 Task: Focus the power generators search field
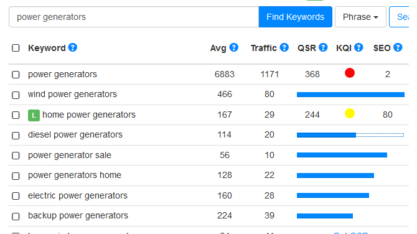(134, 17)
